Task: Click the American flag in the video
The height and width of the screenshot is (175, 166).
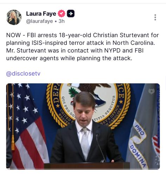Action: coord(27,126)
